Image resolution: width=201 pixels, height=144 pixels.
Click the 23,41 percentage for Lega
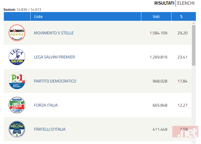coord(183,57)
